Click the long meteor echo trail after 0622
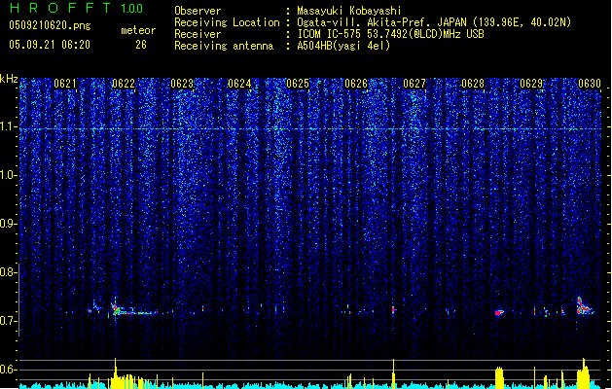The width and height of the screenshot is (612, 389). click(134, 310)
